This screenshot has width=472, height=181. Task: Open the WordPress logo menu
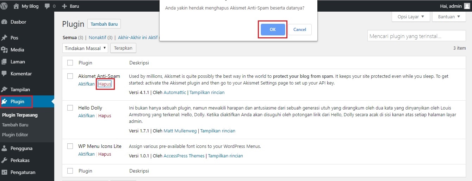pyautogui.click(x=5, y=6)
